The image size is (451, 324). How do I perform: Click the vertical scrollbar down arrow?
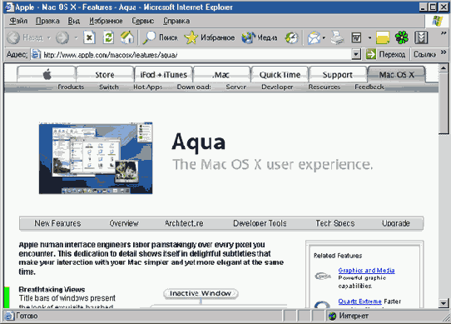point(444,303)
